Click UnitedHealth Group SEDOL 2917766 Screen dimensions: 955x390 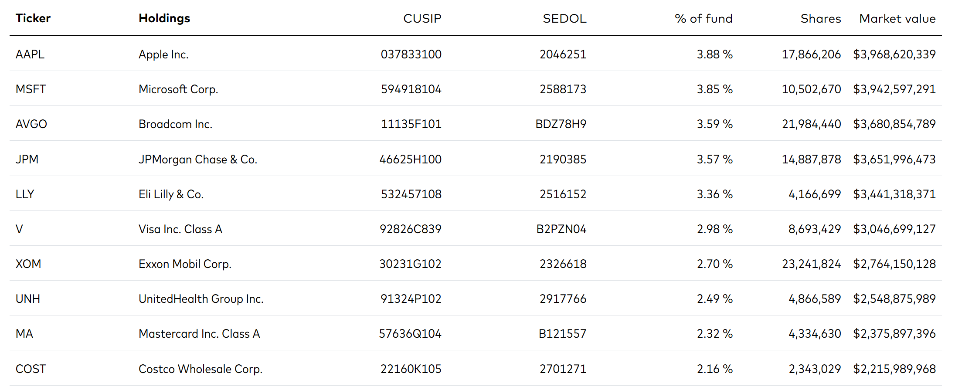pyautogui.click(x=563, y=299)
